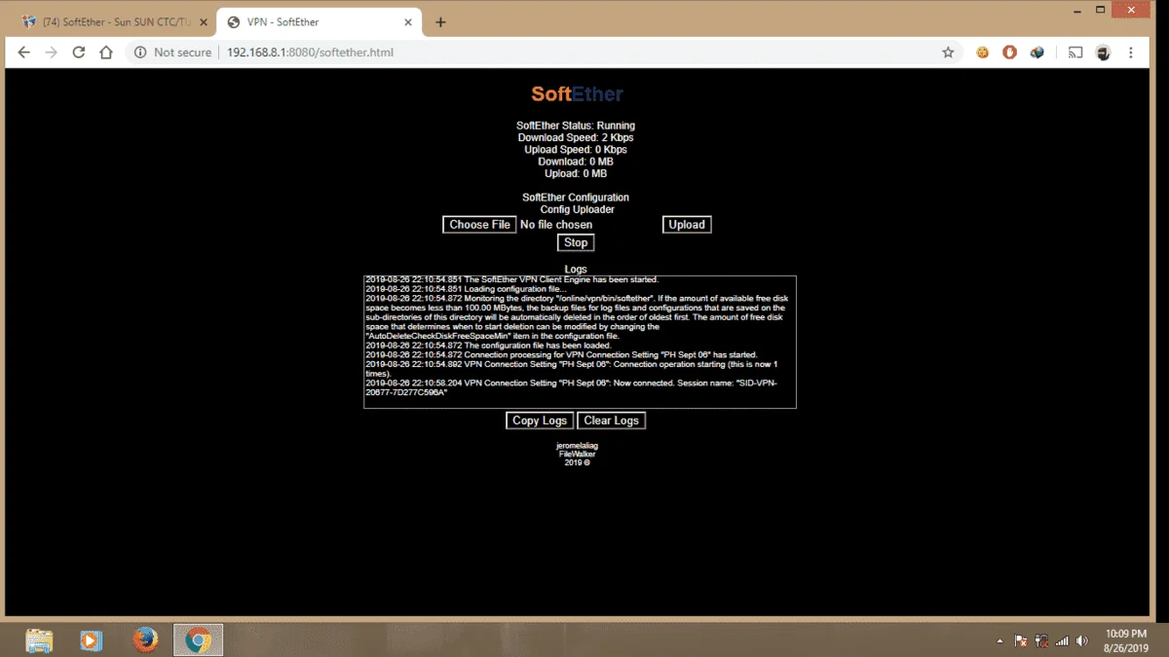
Task: Click the address bar URL
Action: [310, 53]
